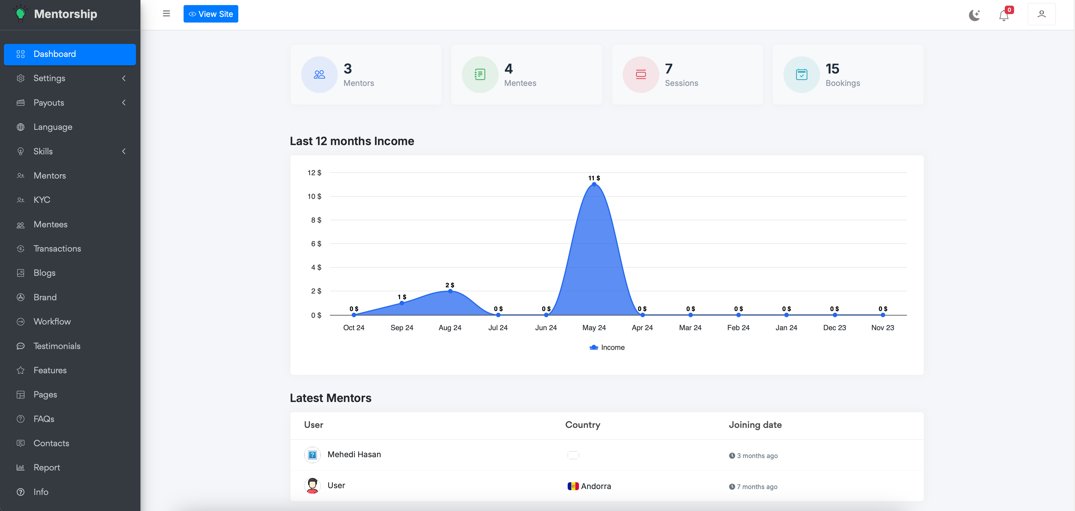This screenshot has height=511, width=1075.
Task: Click the Mentors stat card icon
Action: coord(319,75)
